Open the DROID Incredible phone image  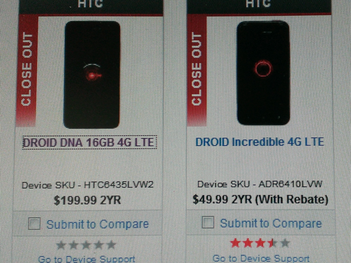click(263, 73)
